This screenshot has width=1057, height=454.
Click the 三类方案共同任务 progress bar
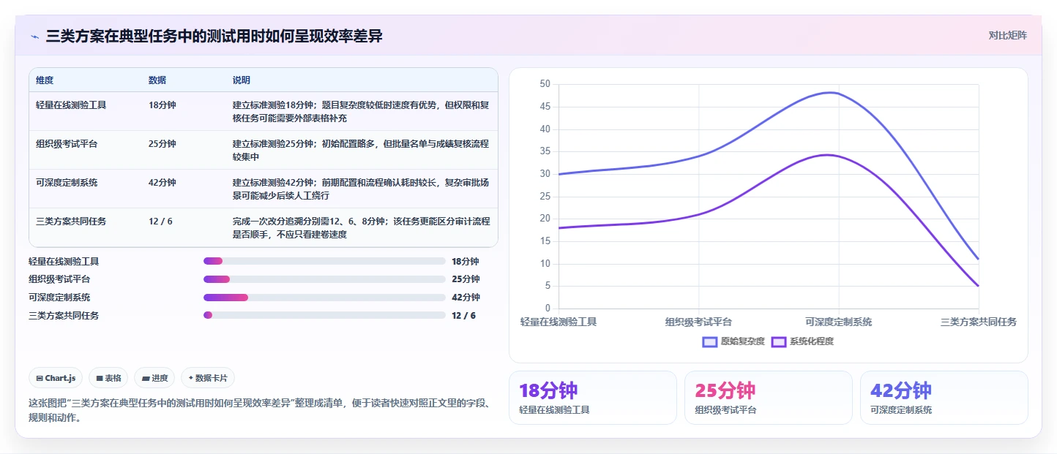(324, 315)
